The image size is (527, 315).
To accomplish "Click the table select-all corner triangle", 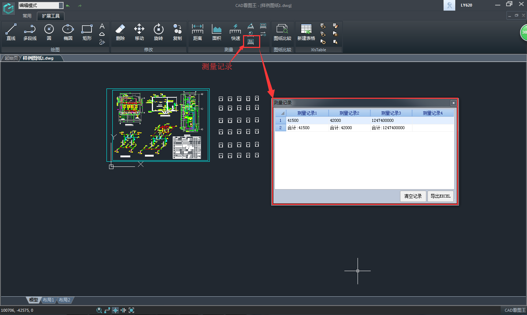I will tap(281, 113).
